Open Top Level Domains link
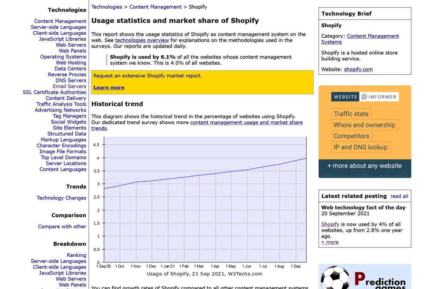The image size is (434, 289). (63, 158)
